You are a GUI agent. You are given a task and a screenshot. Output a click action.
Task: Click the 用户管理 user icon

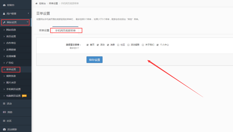(x=4, y=14)
